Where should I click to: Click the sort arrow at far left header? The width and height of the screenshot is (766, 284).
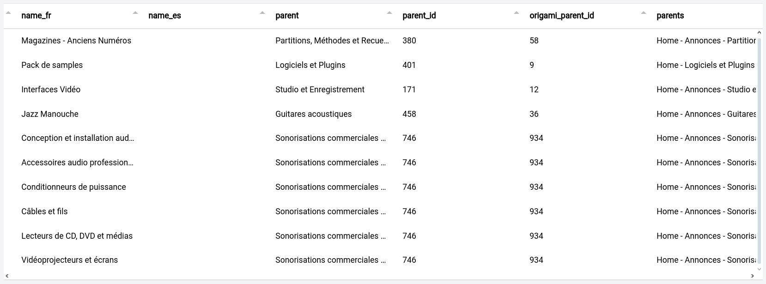[x=8, y=13]
